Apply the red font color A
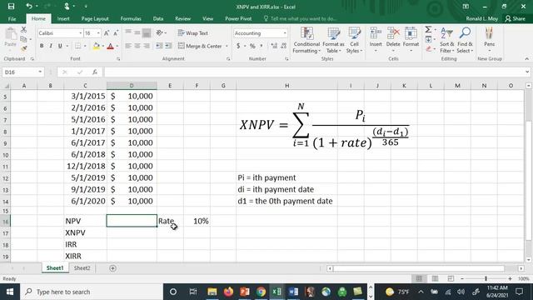Screen dimensions: 533x300 (110, 46)
